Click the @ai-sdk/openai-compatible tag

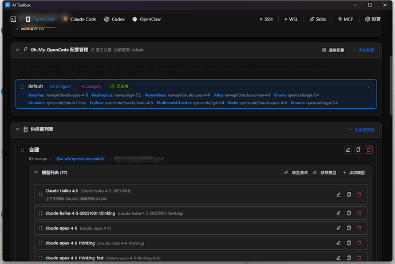pyautogui.click(x=80, y=159)
